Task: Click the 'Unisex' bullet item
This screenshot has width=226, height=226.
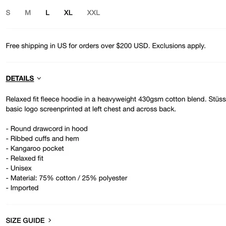Action: pyautogui.click(x=19, y=168)
